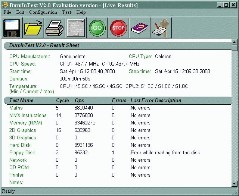Click the Hard Disk test label
The width and height of the screenshot is (239, 196).
click(x=20, y=145)
